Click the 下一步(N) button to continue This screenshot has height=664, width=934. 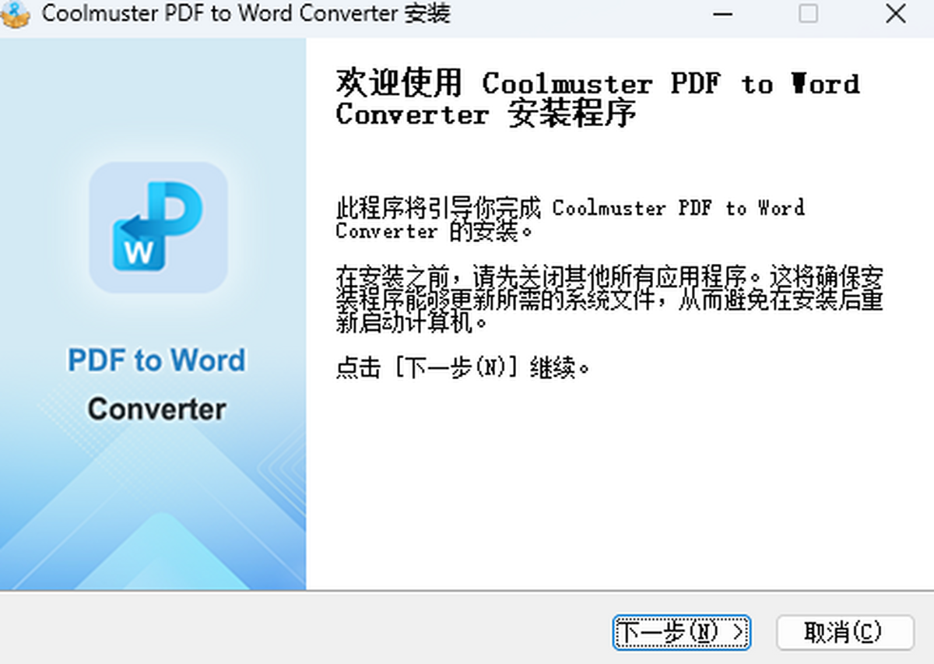click(681, 632)
